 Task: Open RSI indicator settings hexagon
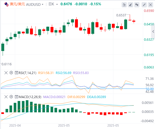pos(11,73)
